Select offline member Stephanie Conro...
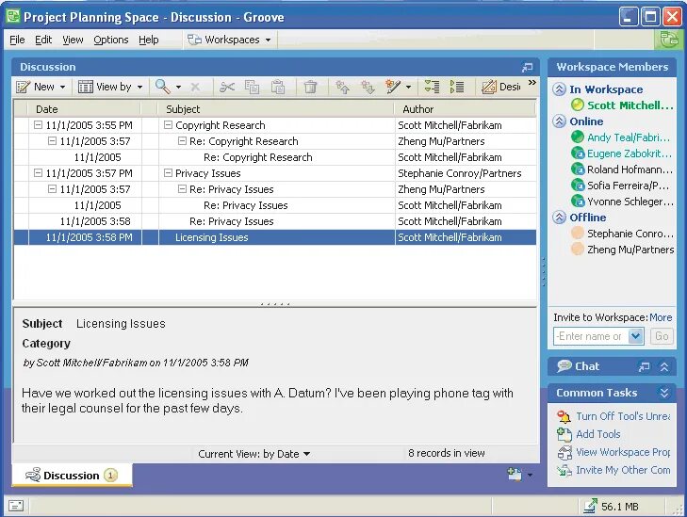Image resolution: width=687 pixels, height=517 pixels. click(x=622, y=234)
